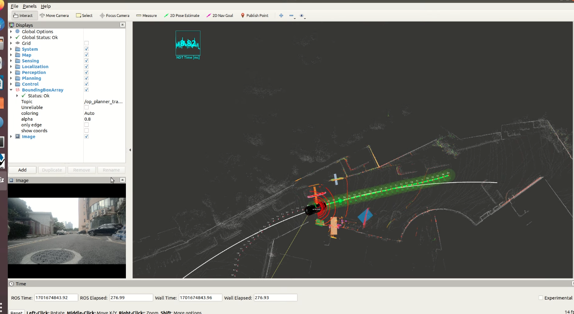The image size is (574, 314).
Task: Expand the Sensing group
Action: (x=11, y=61)
